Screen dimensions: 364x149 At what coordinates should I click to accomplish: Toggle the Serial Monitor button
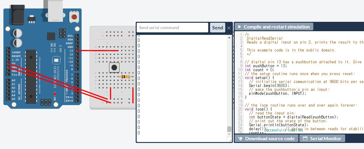pos(322,139)
